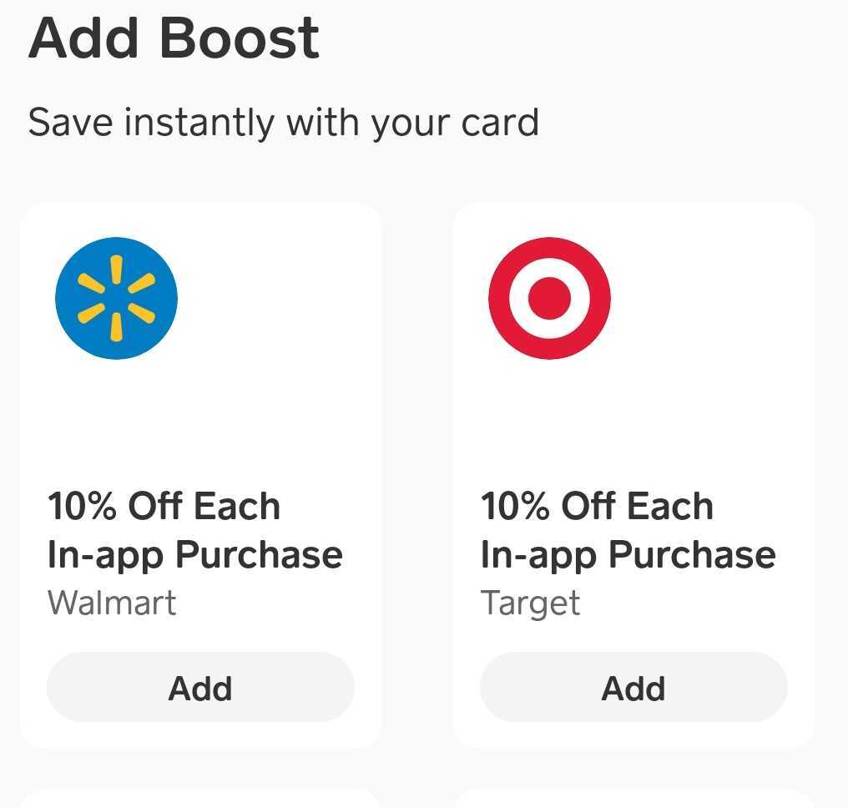The width and height of the screenshot is (848, 808).
Task: Open the partially visible card at bottom right
Action: pyautogui.click(x=633, y=797)
